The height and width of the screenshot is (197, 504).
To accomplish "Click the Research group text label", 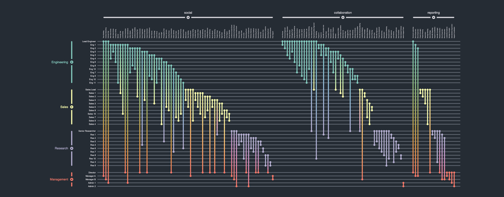I will click(x=61, y=148).
